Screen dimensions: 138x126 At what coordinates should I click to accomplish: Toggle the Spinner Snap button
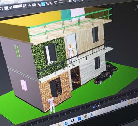coord(51,3)
